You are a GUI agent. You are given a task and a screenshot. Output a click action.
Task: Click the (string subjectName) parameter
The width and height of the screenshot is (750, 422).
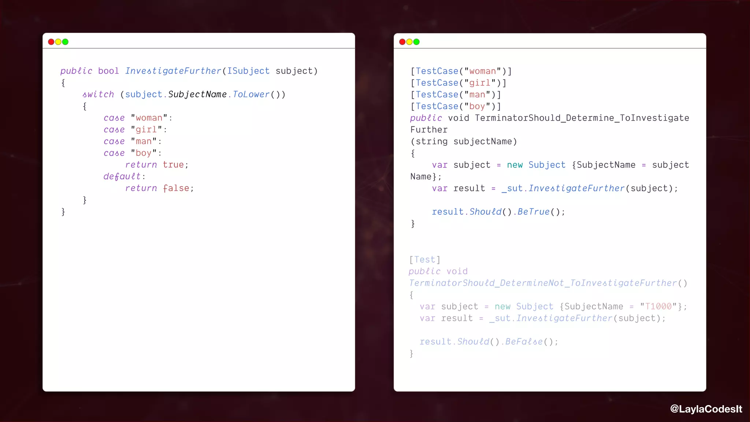click(x=464, y=141)
